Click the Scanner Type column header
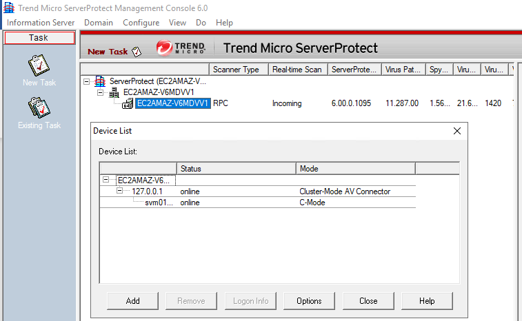The width and height of the screenshot is (522, 321). (x=239, y=70)
